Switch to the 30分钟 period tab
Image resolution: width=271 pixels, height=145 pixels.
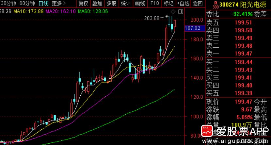tap(8, 3)
